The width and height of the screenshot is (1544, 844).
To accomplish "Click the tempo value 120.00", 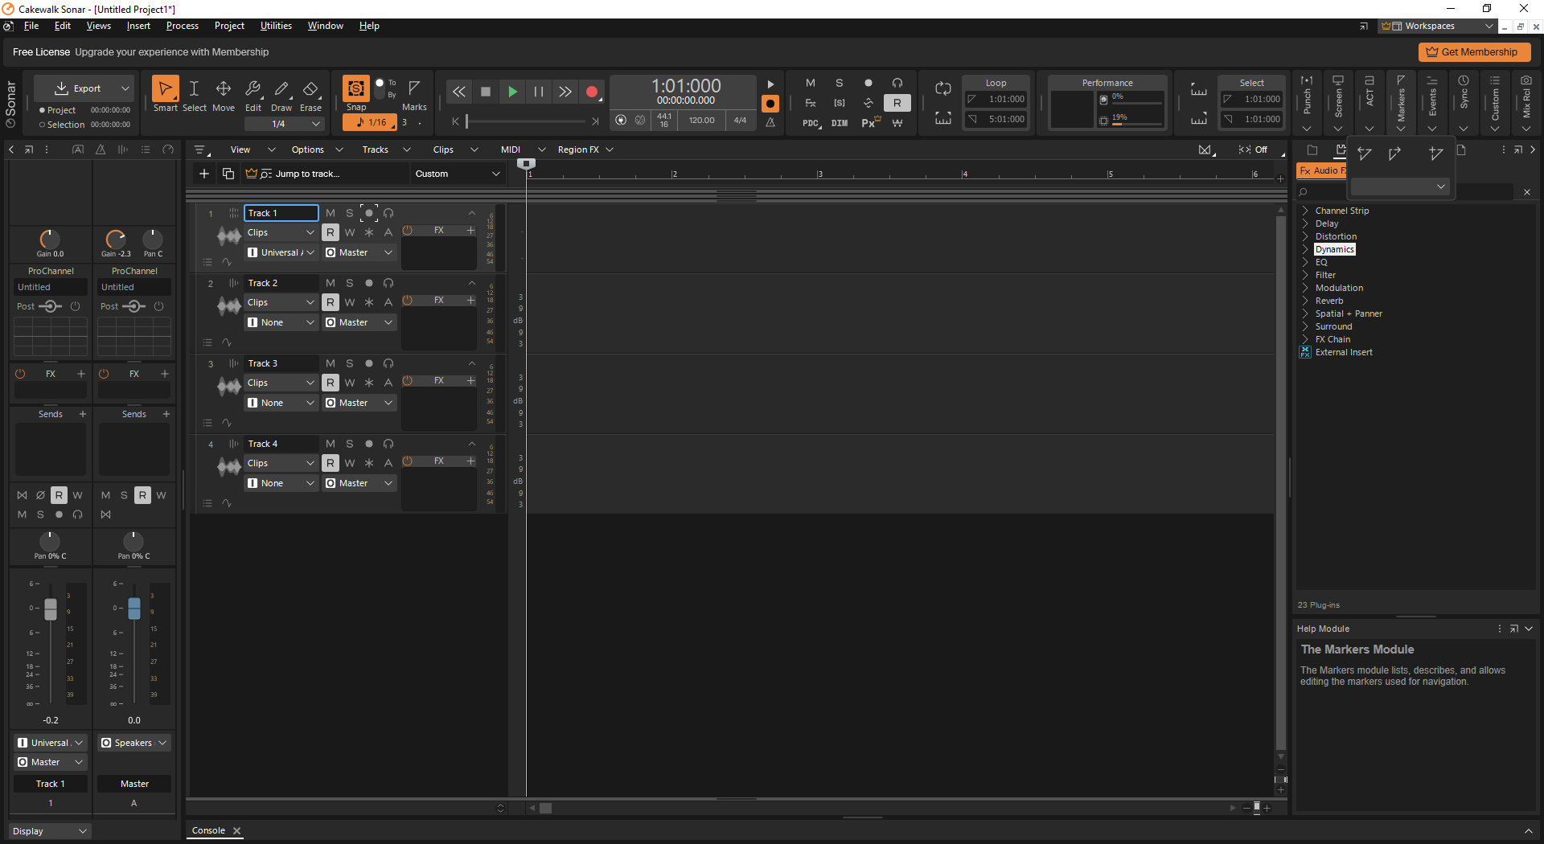I will point(701,121).
